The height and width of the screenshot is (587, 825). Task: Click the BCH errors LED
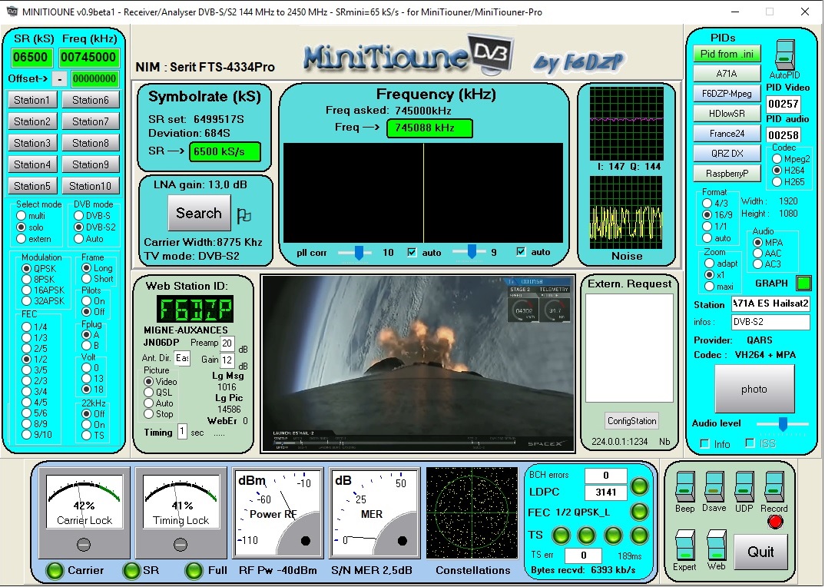point(639,486)
